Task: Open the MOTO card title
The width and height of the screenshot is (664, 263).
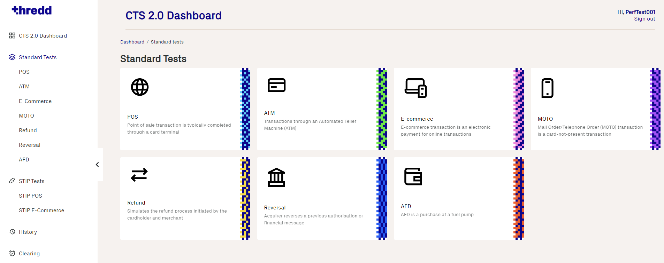Action: coord(545,119)
